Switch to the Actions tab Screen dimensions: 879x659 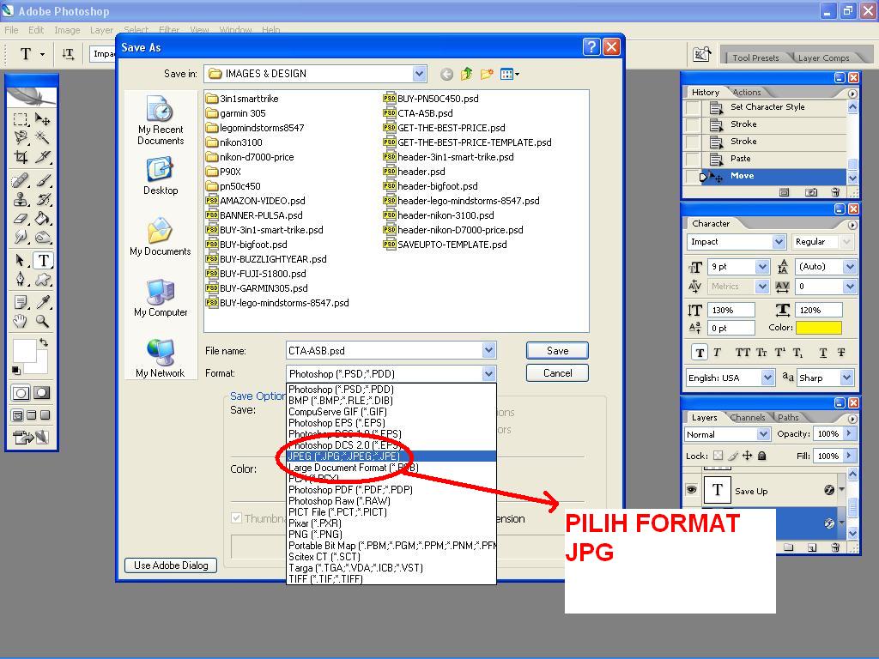click(747, 92)
